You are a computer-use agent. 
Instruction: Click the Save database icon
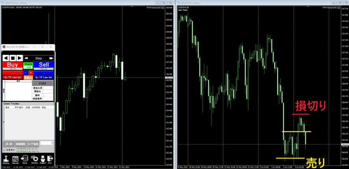click(x=24, y=160)
